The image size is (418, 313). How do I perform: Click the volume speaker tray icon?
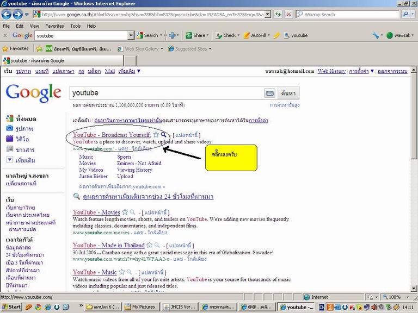(374, 307)
